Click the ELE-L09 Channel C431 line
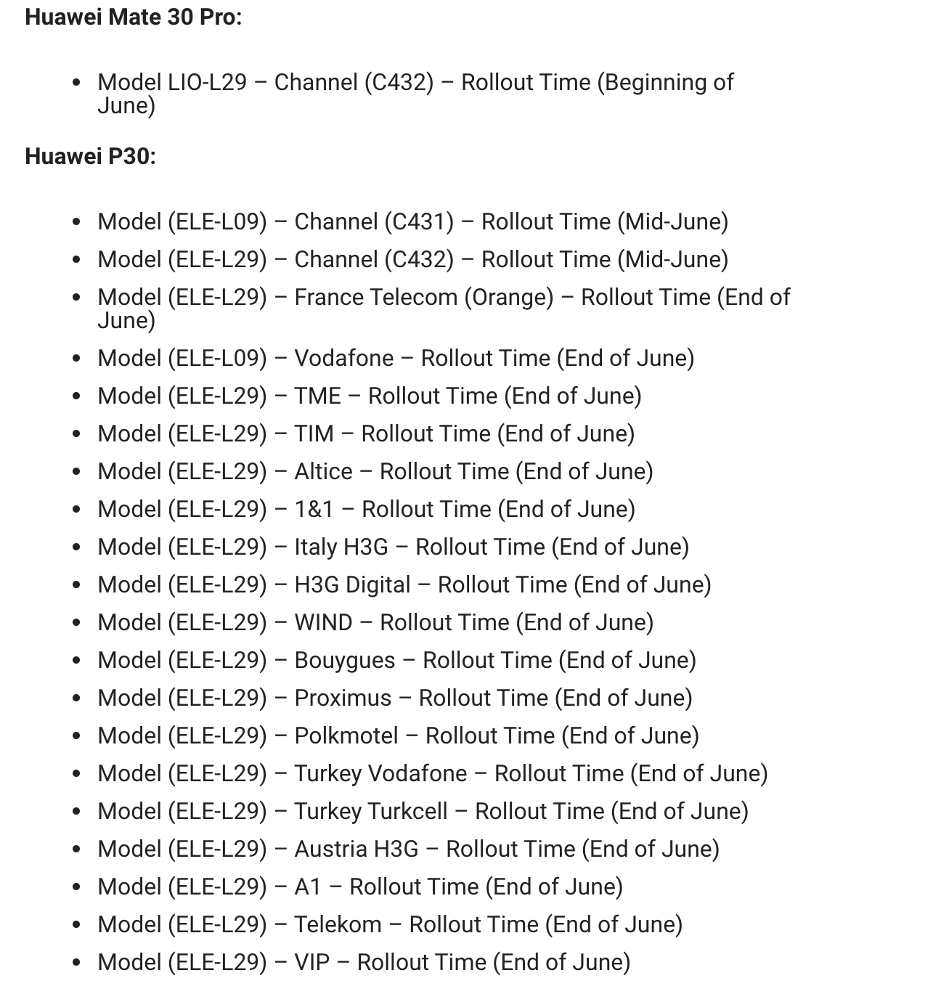941x986 pixels. (412, 221)
